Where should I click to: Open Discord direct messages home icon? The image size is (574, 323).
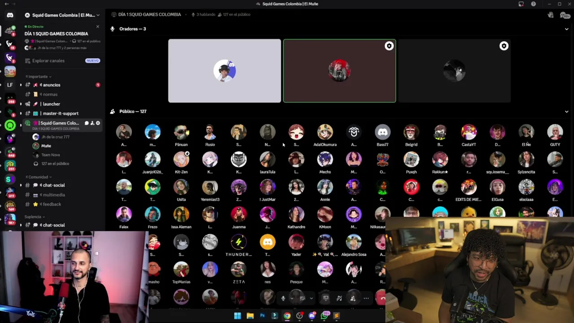pyautogui.click(x=10, y=15)
